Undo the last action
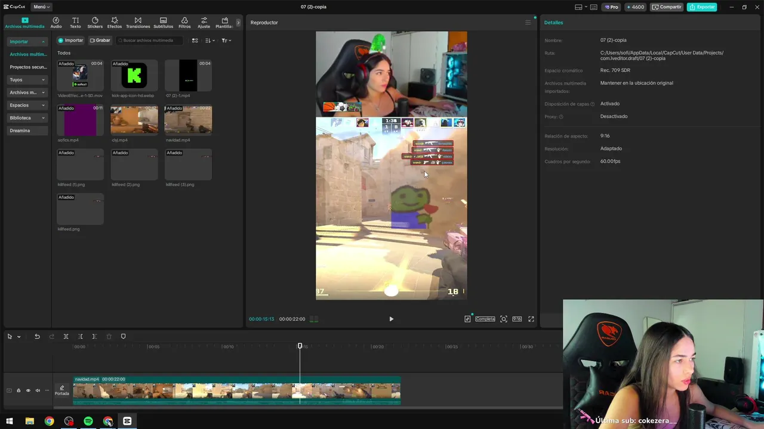 pyautogui.click(x=37, y=337)
